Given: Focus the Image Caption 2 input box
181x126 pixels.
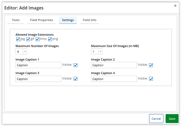Looking at the screenshot, I should tap(114, 65).
